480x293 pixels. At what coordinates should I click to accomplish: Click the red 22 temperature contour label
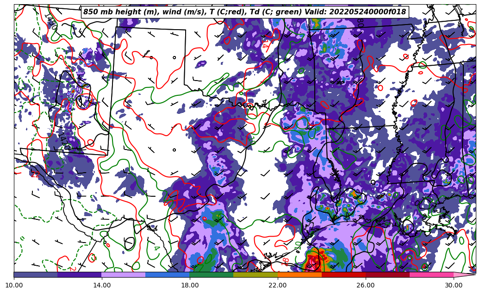(36, 175)
